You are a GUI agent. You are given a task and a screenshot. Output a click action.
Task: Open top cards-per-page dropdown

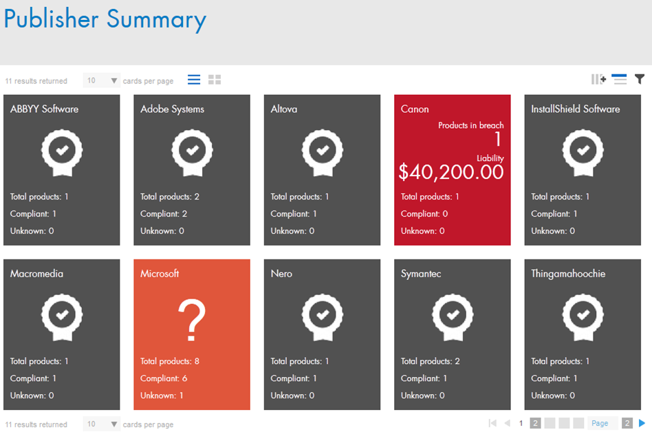pyautogui.click(x=101, y=80)
